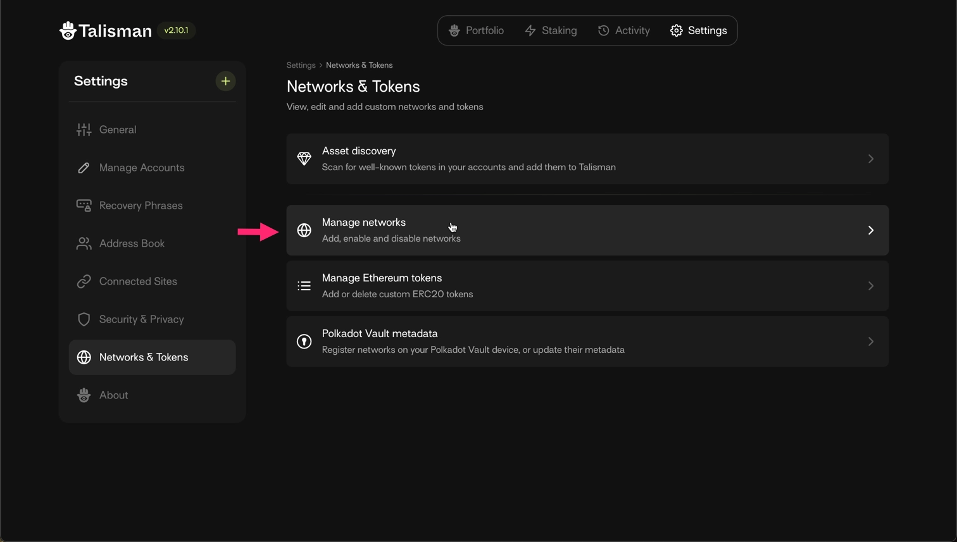The height and width of the screenshot is (542, 957).
Task: Open the Manage Ethereum tokens row
Action: click(587, 286)
